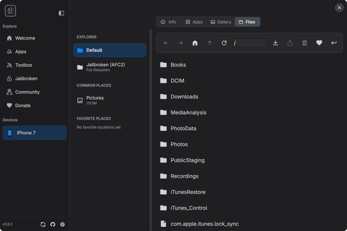Open the Books folder
Viewport: 347px width, 231px height.
pos(249,65)
